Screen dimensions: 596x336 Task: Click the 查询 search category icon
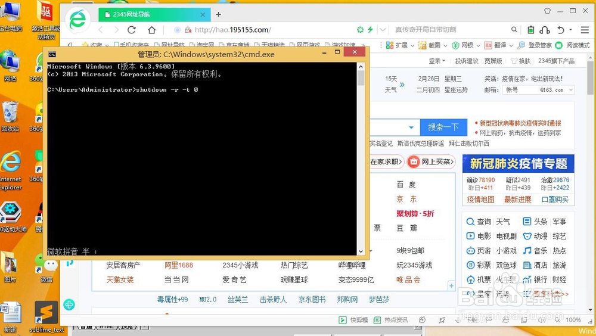[471, 222]
